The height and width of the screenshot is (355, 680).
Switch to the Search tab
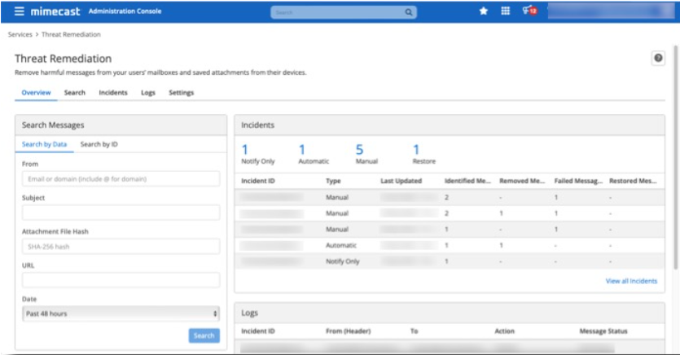75,93
